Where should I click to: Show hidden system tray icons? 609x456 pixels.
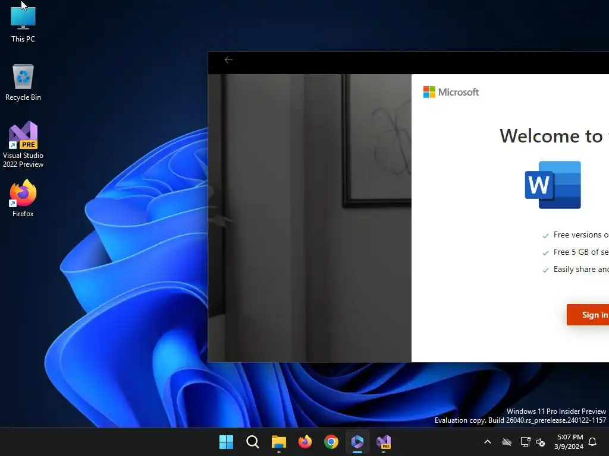tap(488, 442)
